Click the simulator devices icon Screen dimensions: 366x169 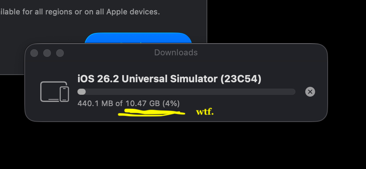[x=55, y=92]
